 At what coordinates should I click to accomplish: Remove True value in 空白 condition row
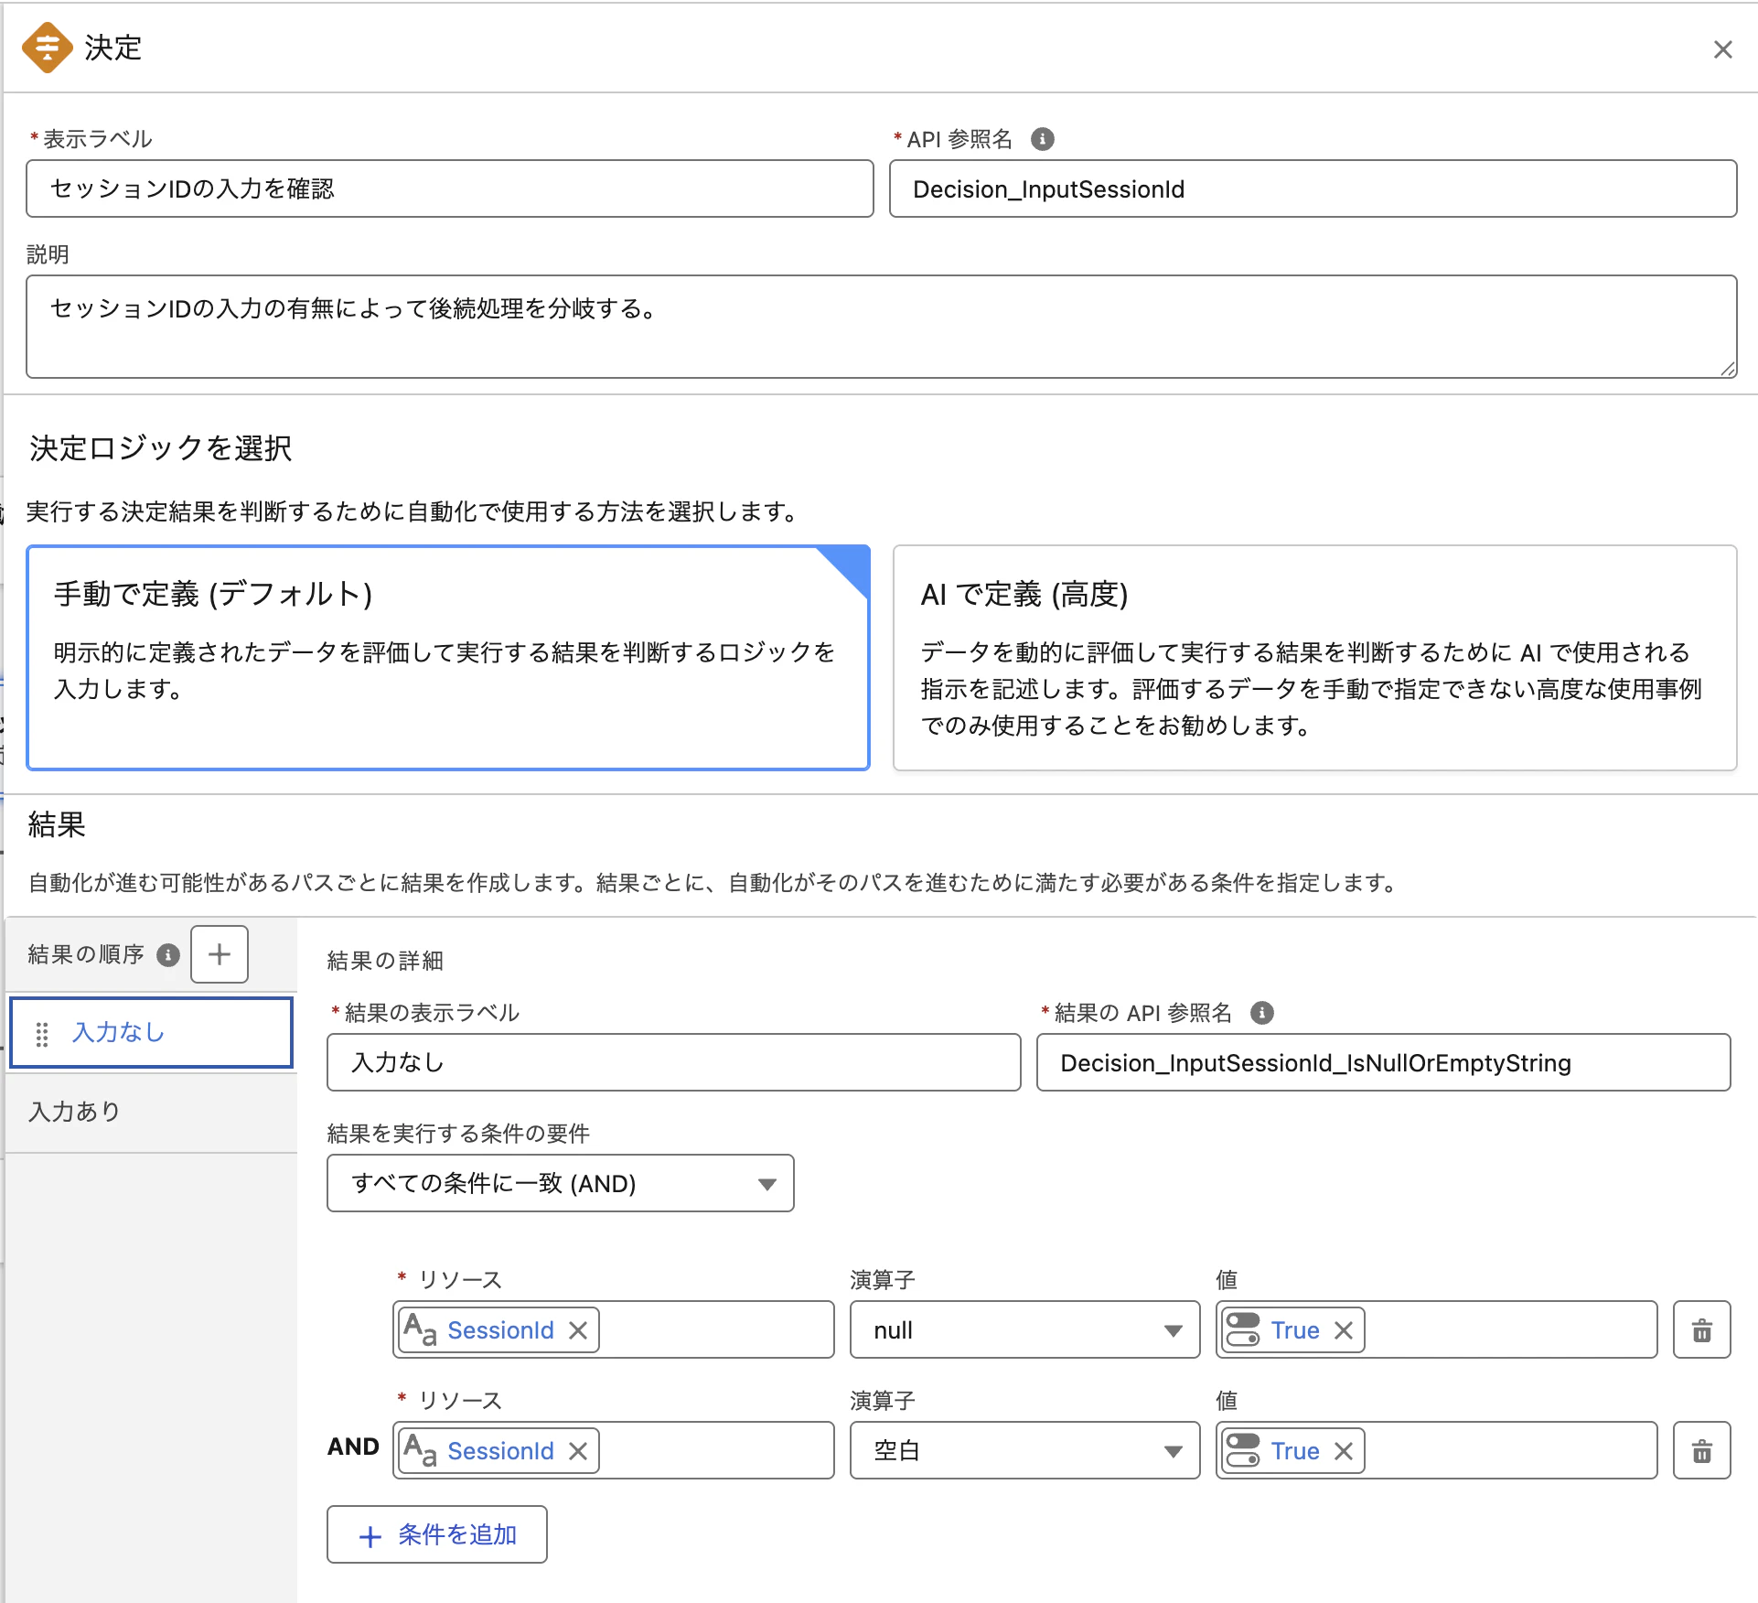click(1344, 1451)
